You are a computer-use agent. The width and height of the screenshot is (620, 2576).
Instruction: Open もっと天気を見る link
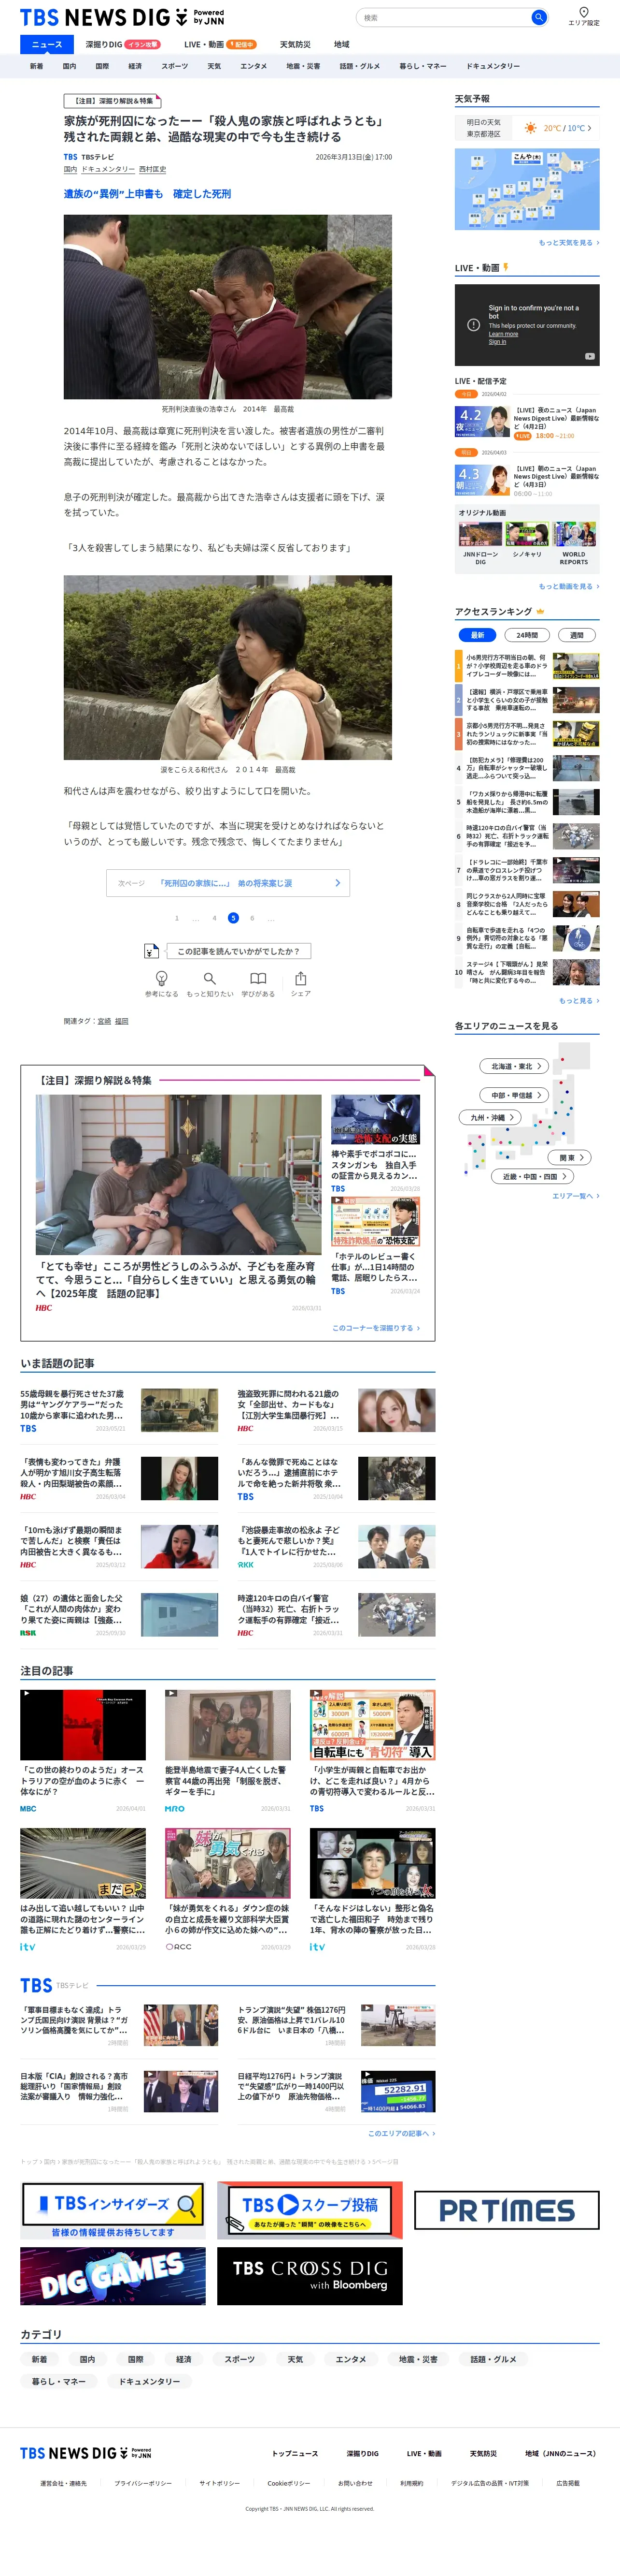(x=569, y=243)
